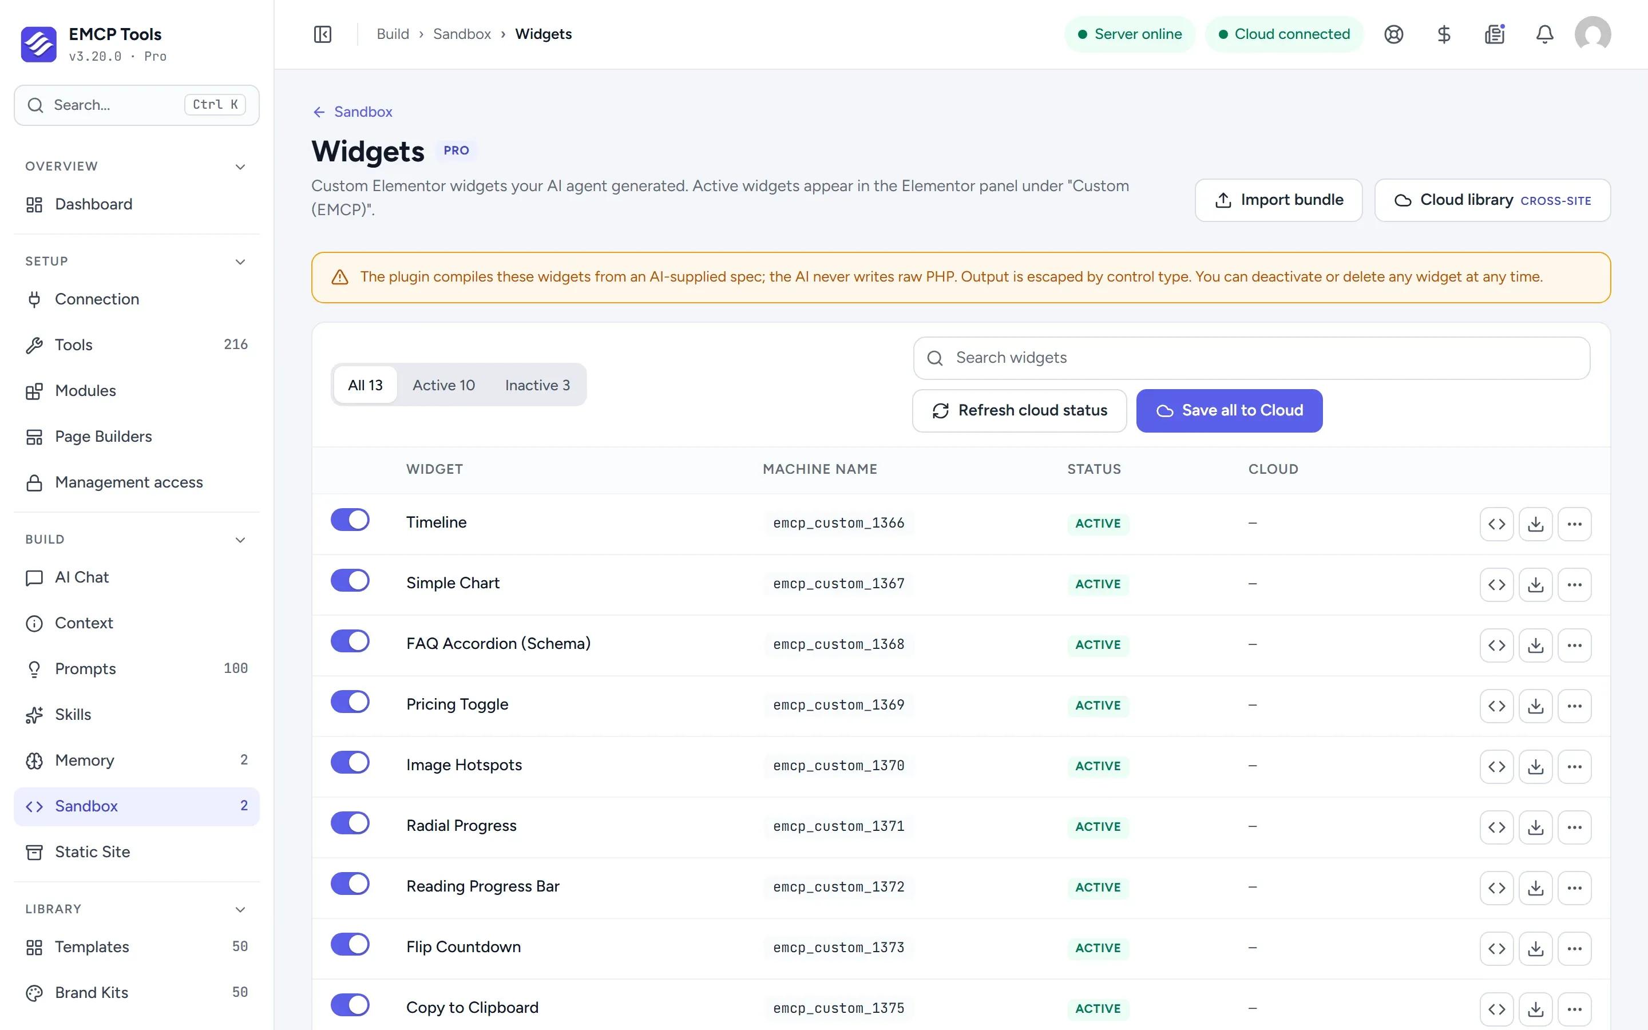Disable the Simple Chart toggle
The height and width of the screenshot is (1030, 1648).
350,580
